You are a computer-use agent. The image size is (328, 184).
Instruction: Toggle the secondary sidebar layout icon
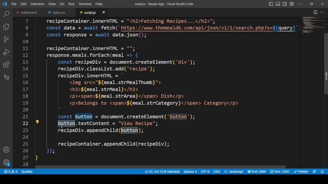pyautogui.click(x=285, y=4)
